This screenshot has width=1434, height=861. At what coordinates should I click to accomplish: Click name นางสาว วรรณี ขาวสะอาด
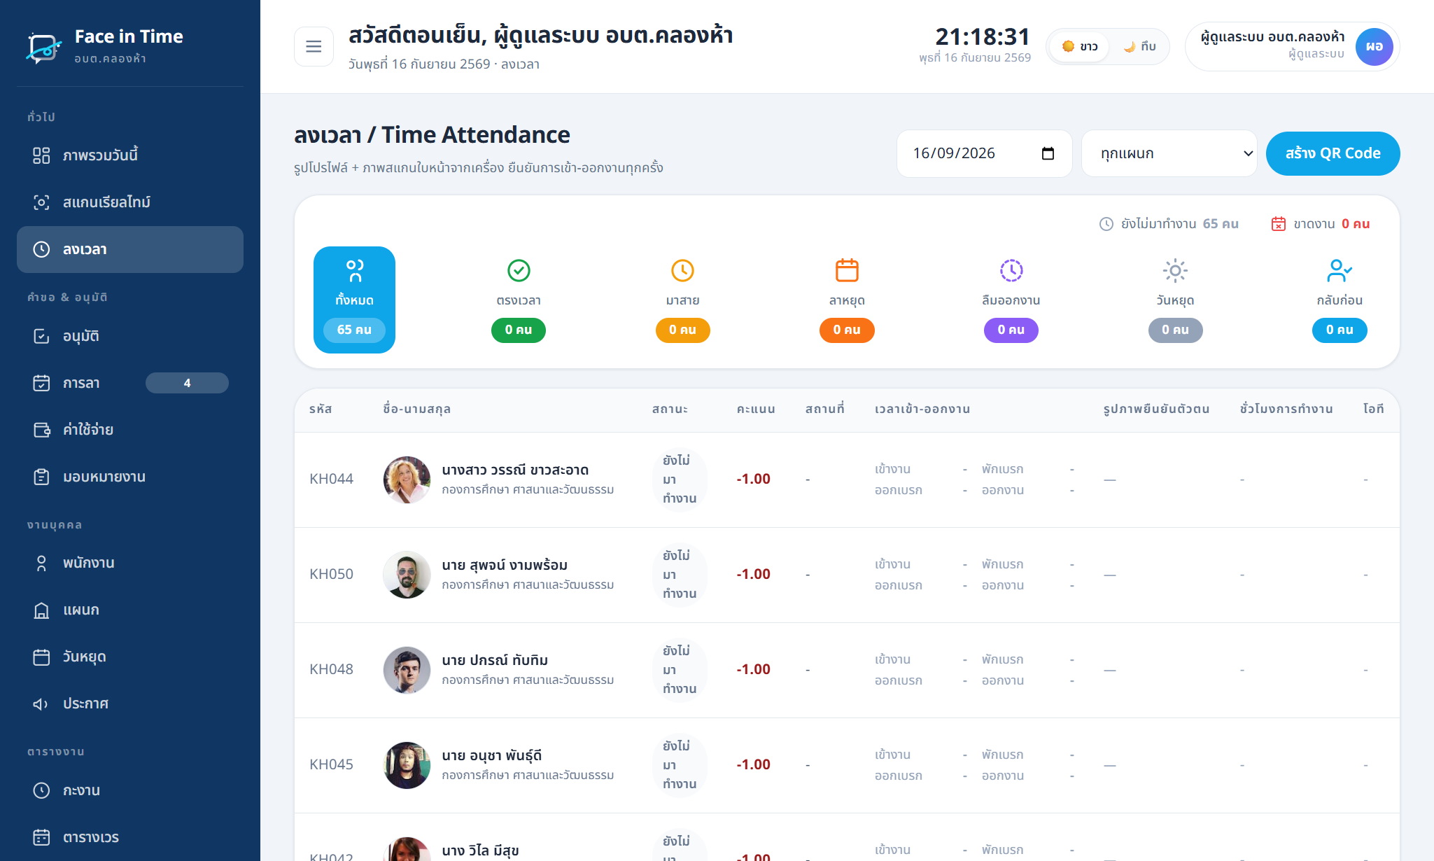click(x=515, y=470)
